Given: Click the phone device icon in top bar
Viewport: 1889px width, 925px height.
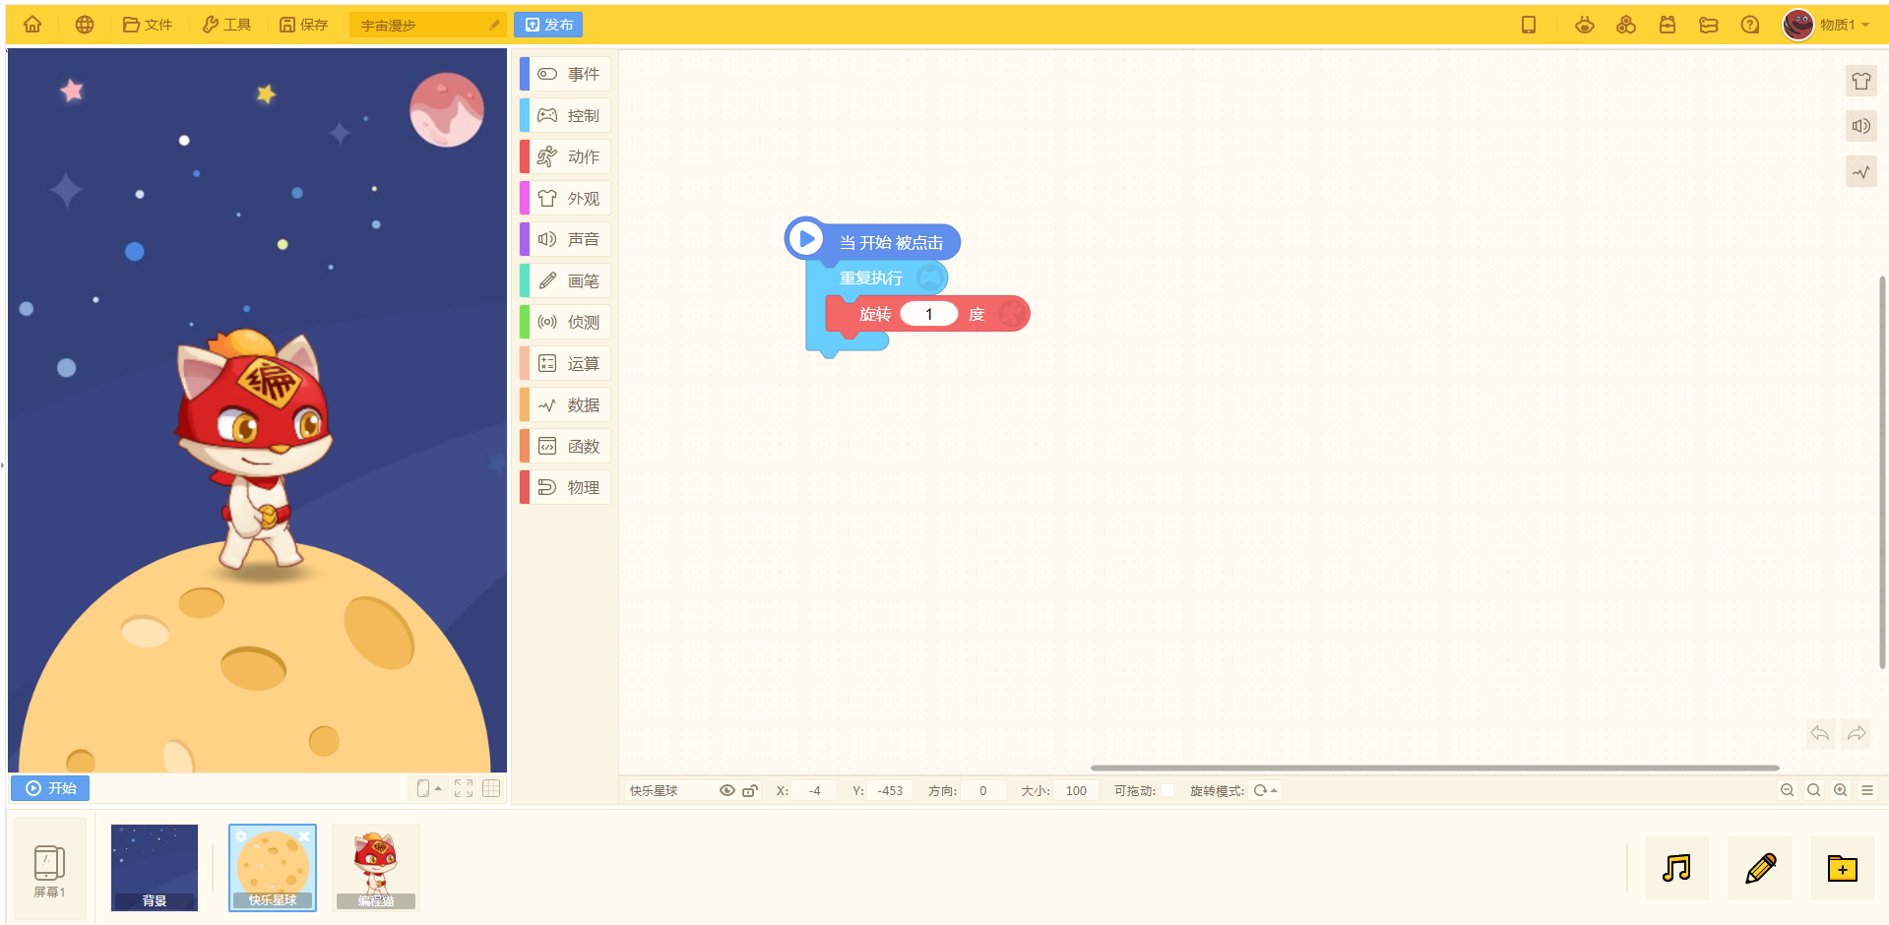Looking at the screenshot, I should click(x=1529, y=25).
